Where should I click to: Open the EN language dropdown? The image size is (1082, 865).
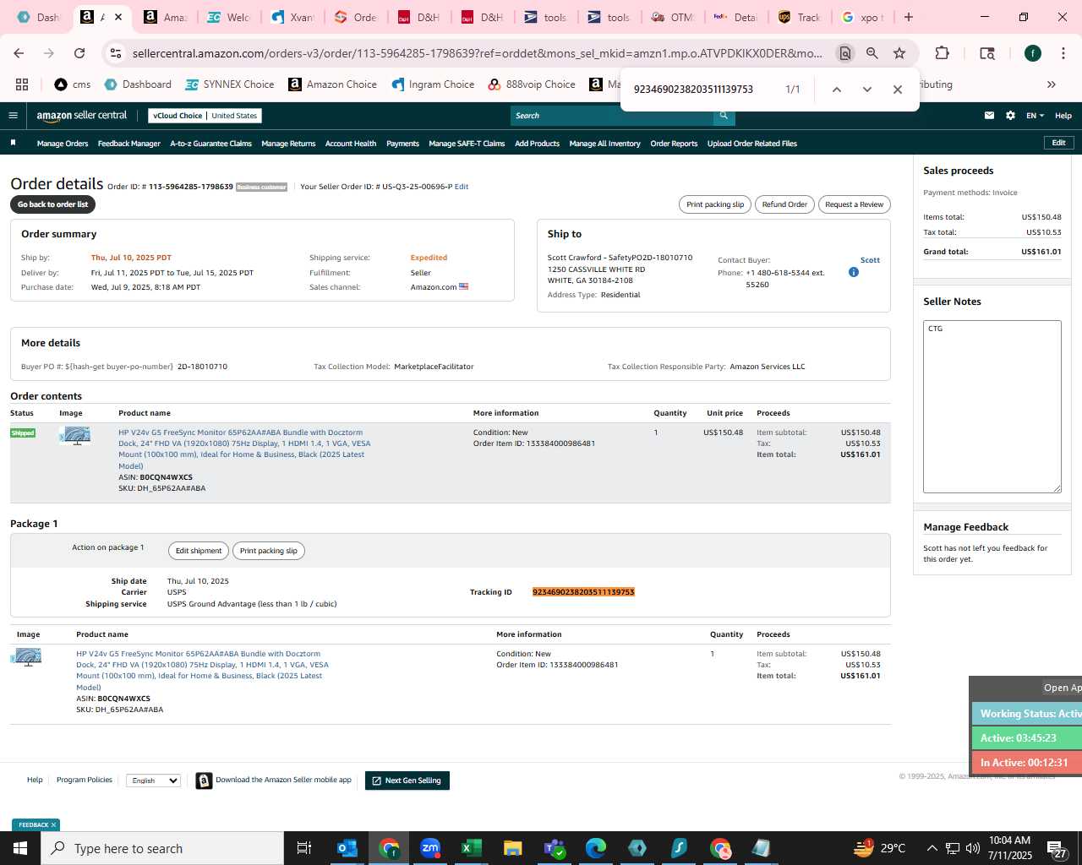(x=1035, y=116)
